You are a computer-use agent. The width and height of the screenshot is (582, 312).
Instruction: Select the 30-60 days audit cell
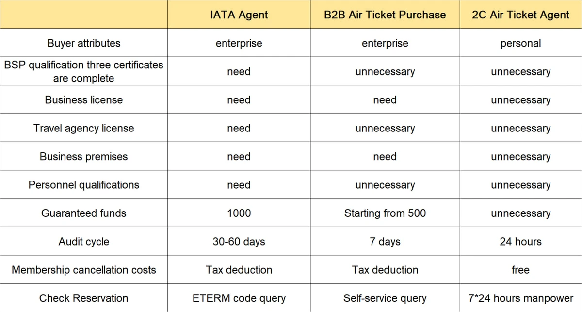point(239,242)
